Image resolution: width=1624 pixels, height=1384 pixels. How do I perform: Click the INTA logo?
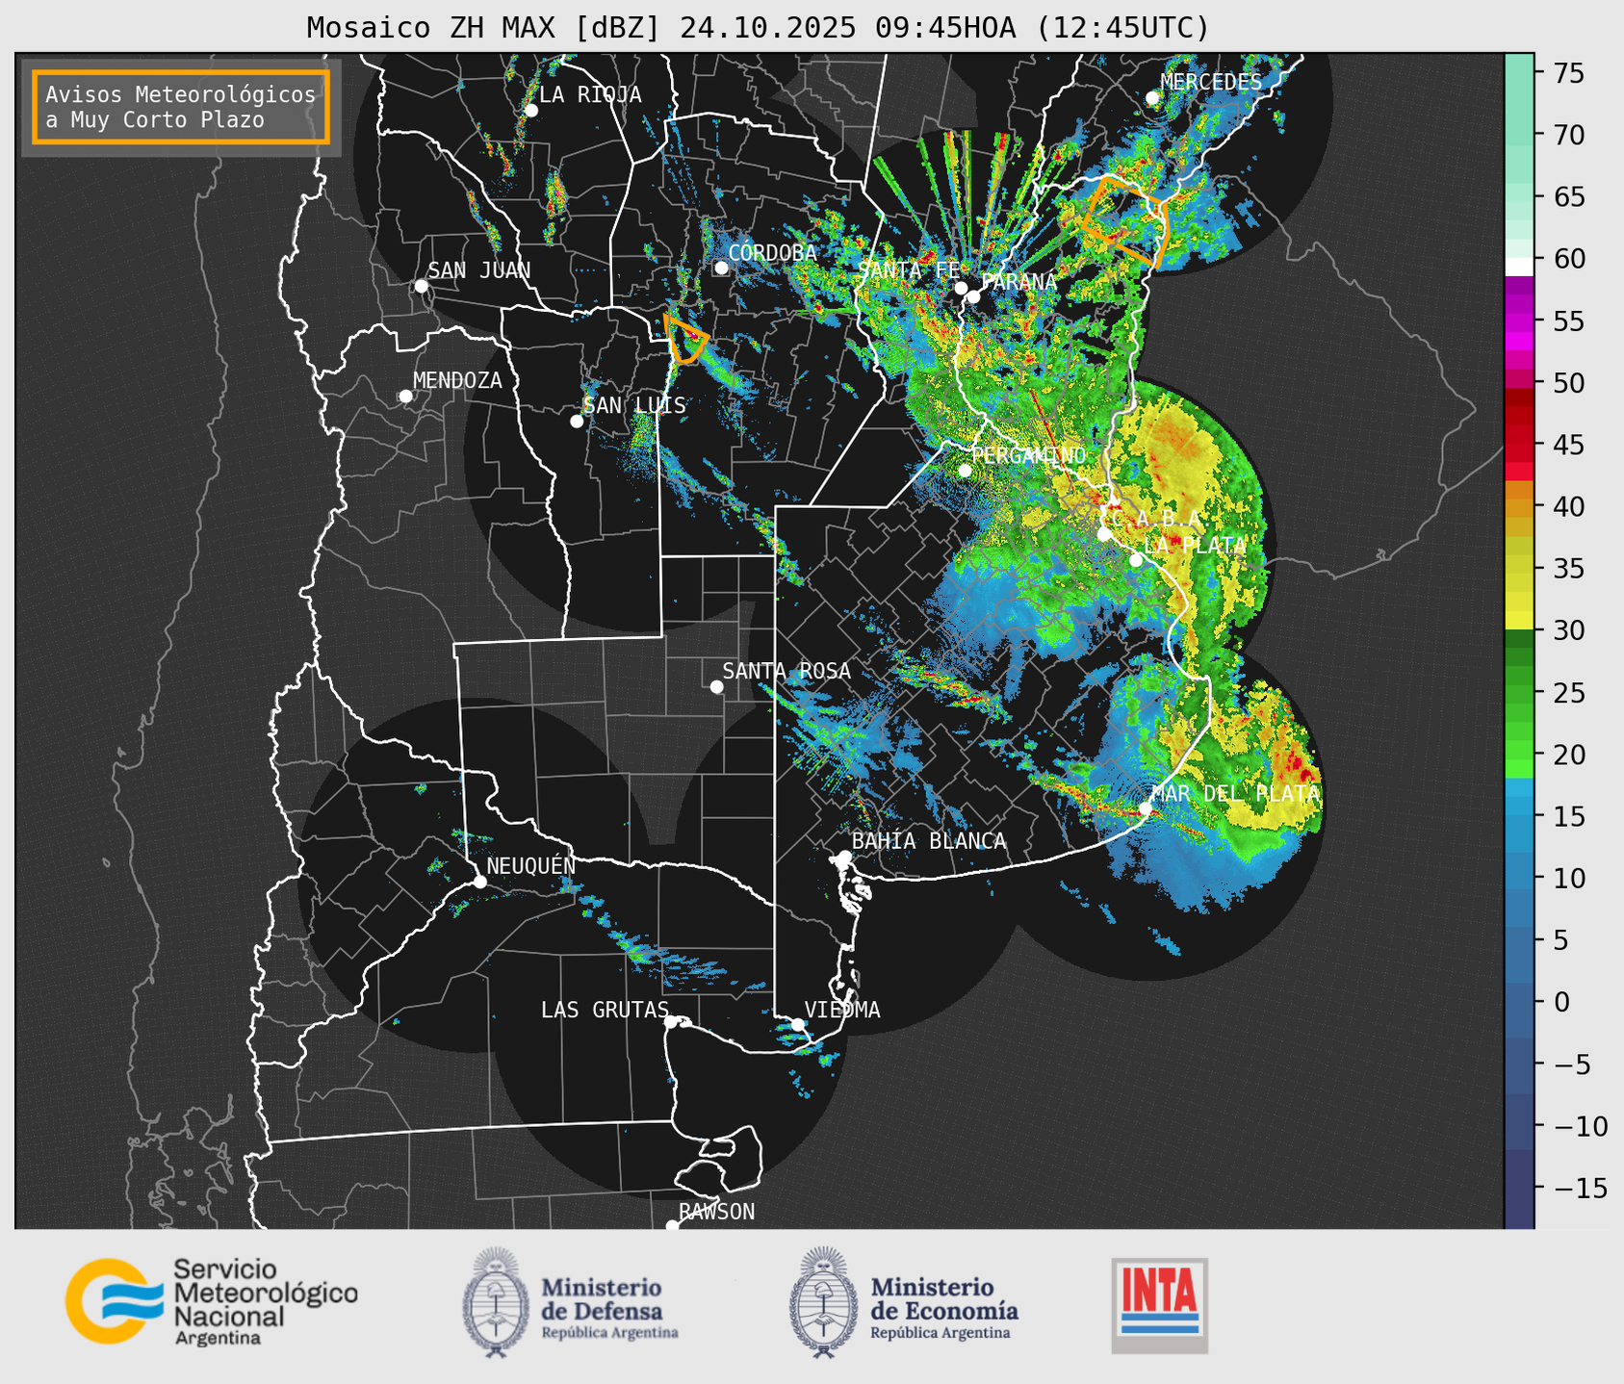pos(1159,1305)
